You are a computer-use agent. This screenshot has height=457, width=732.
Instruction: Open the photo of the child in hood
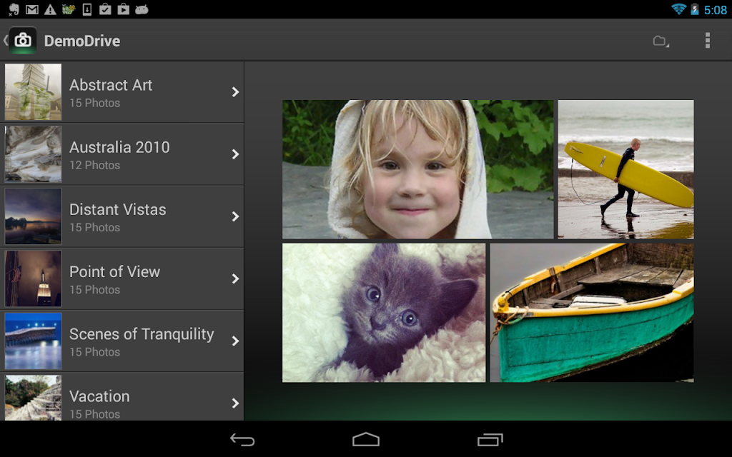click(x=417, y=169)
